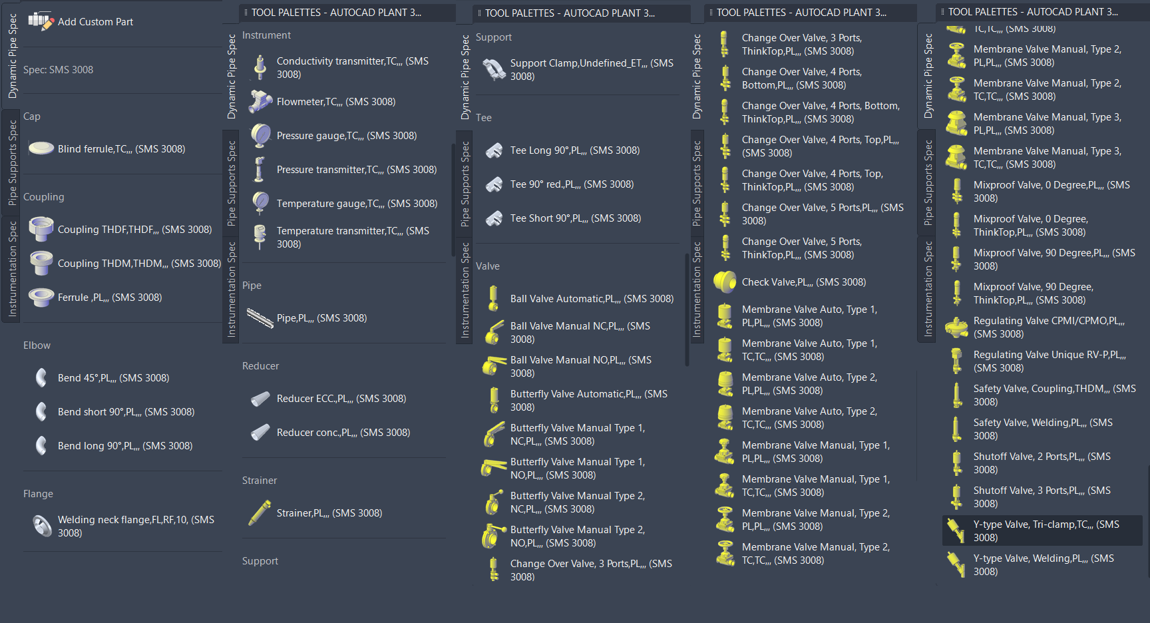The width and height of the screenshot is (1150, 623).
Task: Select the Reducer ECC.,PL icon
Action: click(x=260, y=398)
